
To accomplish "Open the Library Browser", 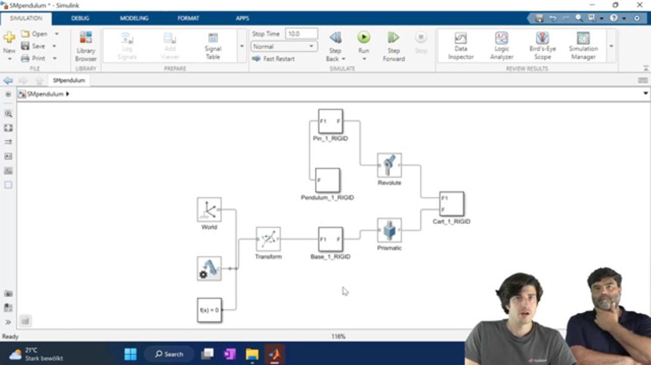I will (x=85, y=45).
